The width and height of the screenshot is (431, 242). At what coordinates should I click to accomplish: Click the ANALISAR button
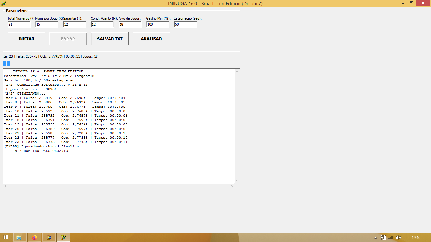click(151, 39)
